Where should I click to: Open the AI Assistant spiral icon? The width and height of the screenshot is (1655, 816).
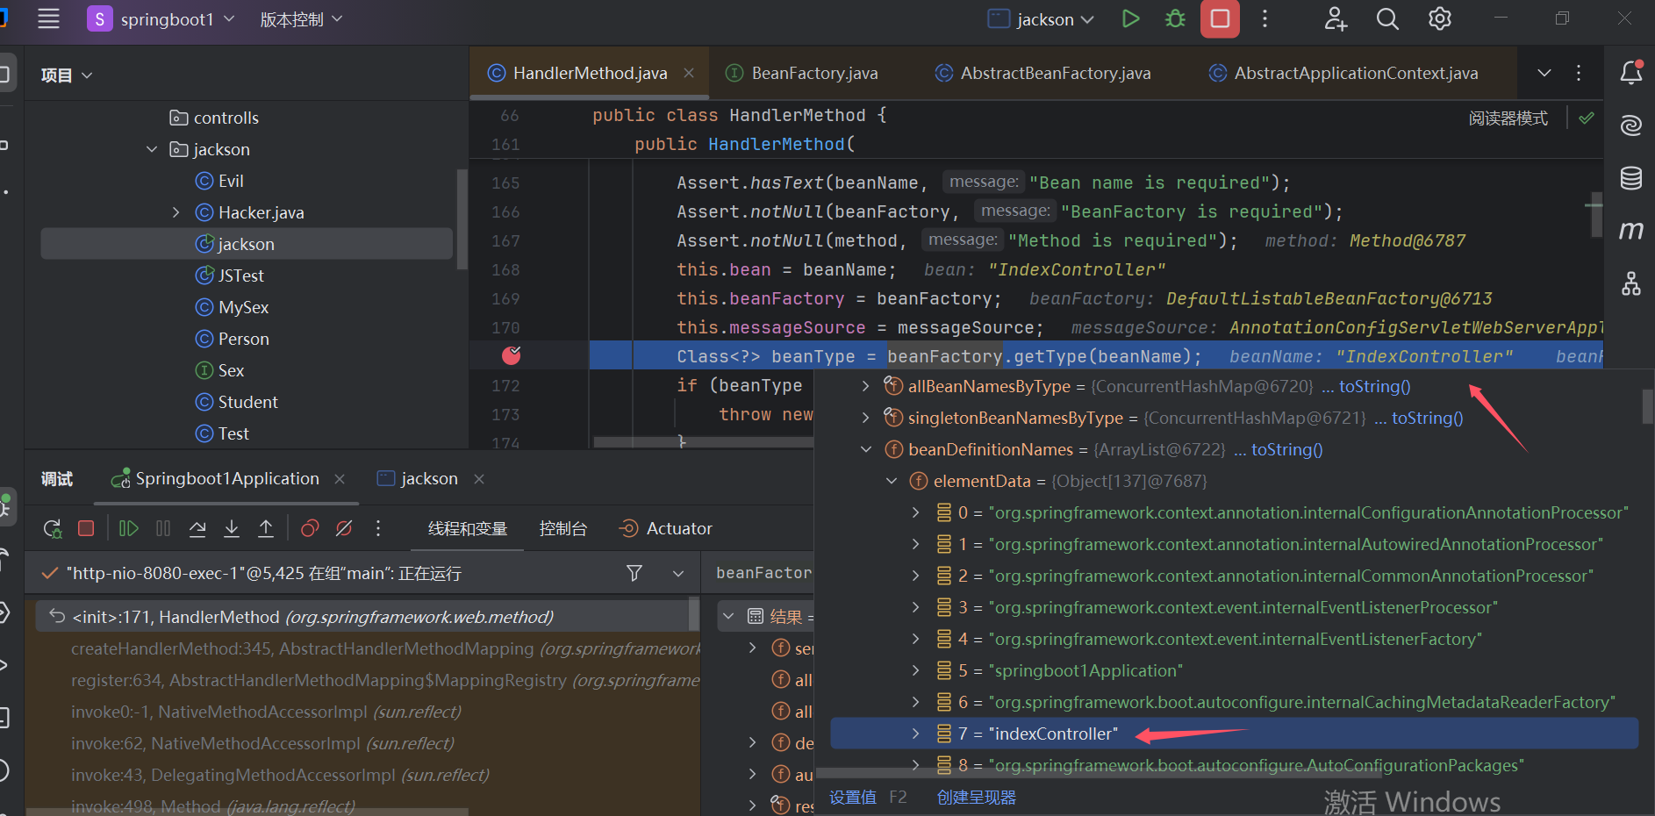(x=1631, y=125)
